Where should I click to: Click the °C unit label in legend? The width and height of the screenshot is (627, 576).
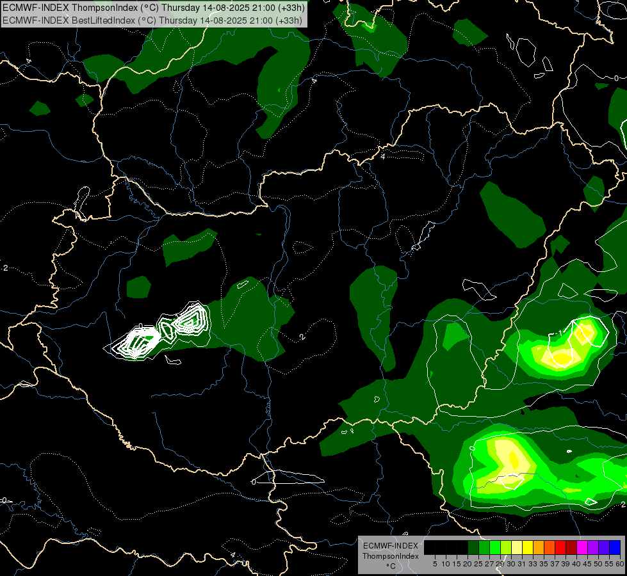tap(391, 566)
